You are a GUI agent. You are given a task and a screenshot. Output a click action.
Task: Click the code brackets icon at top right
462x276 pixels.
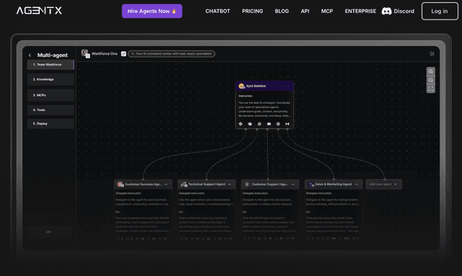(x=432, y=54)
